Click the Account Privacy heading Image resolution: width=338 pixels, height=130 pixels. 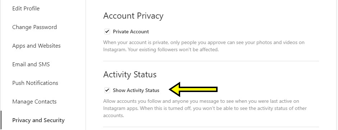coord(133,16)
